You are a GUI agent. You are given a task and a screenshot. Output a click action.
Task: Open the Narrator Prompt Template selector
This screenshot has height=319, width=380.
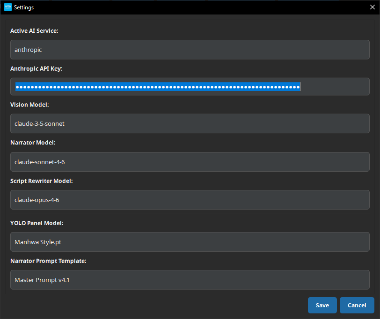point(190,280)
